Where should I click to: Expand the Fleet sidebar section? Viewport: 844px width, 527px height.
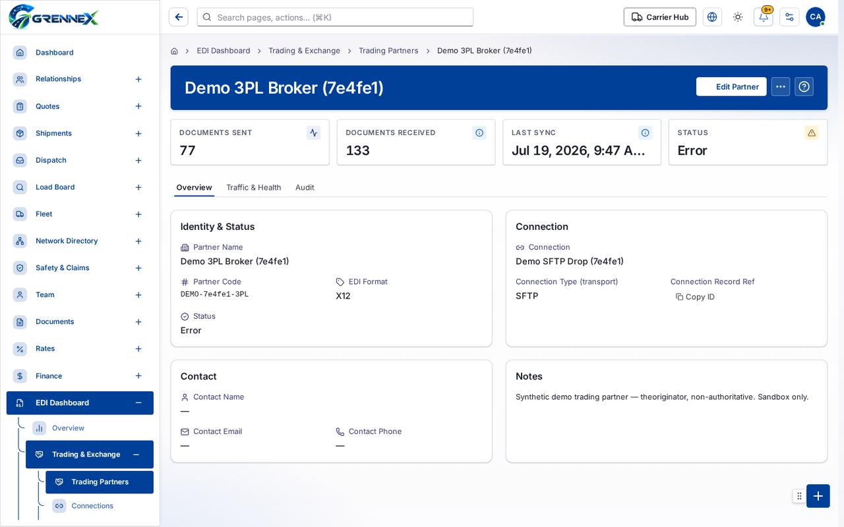(x=138, y=214)
